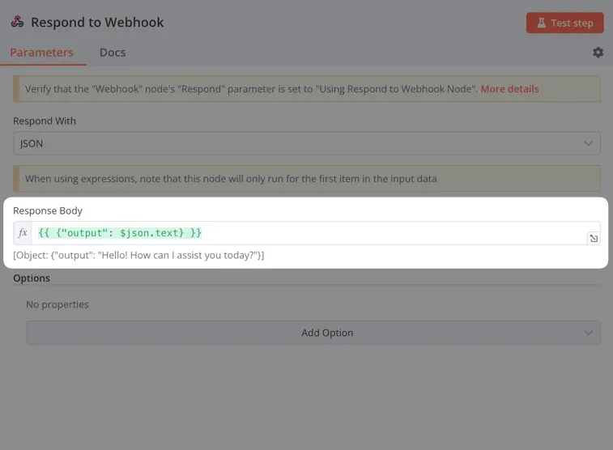Follow the More details link
613x450 pixels.
[x=509, y=89]
